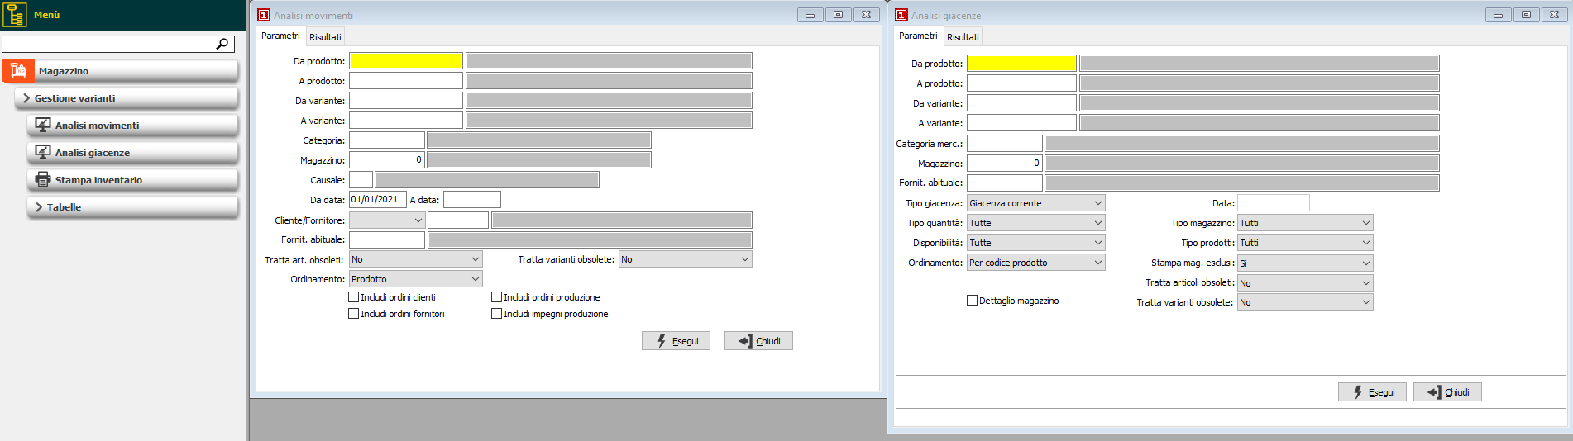Click Esegui in Analisi giacenze window
1573x441 pixels.
(x=1372, y=392)
